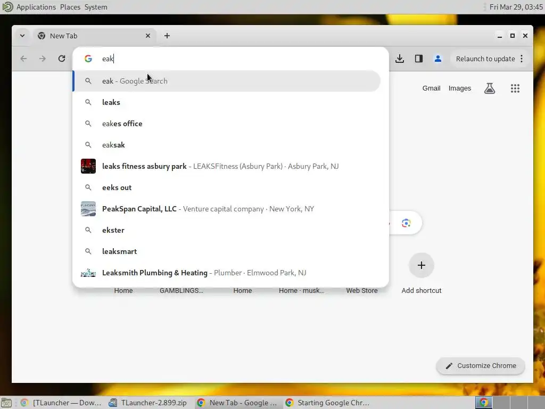This screenshot has height=409, width=545.
Task: Click the Leaksmith Plumbing logo thumbnail
Action: (x=88, y=273)
